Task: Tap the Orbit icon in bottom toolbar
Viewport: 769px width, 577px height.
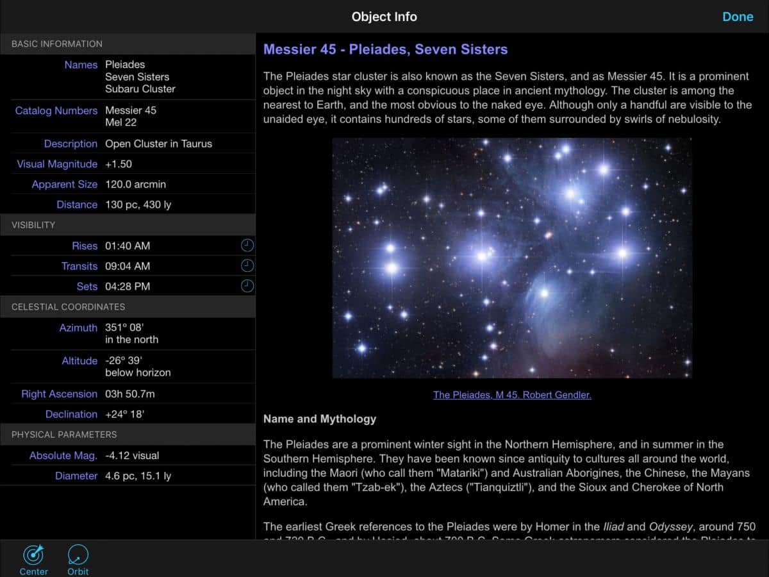Action: coord(78,556)
